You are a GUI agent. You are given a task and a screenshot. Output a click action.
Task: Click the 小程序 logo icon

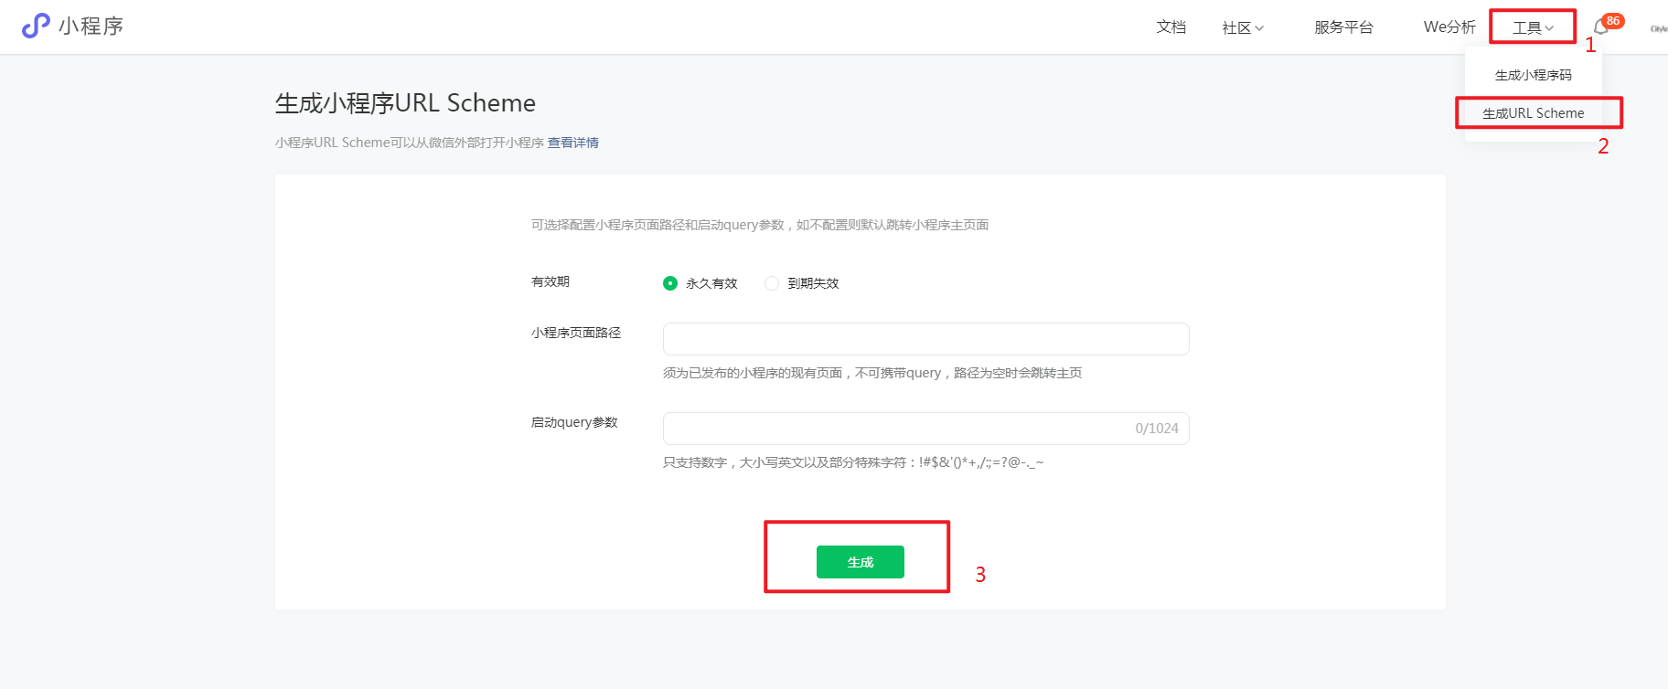click(x=36, y=26)
